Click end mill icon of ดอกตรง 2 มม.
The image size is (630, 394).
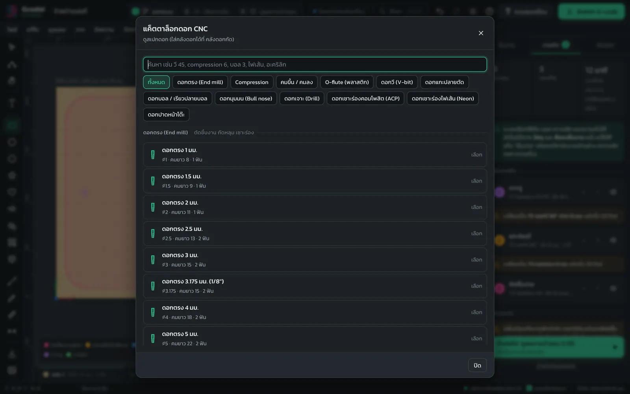pyautogui.click(x=153, y=207)
